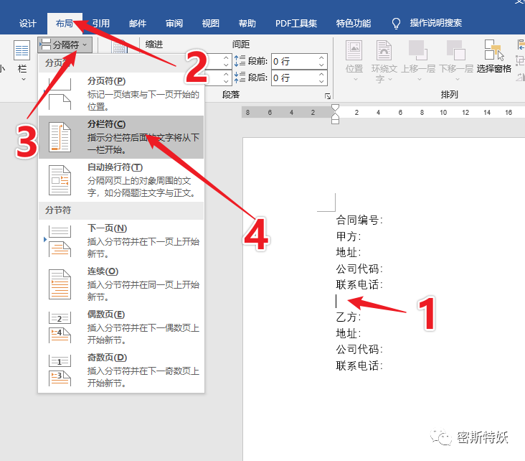The height and width of the screenshot is (461, 525).
Task: Click the lightbulb 操作说明搜索 icon
Action: 396,24
